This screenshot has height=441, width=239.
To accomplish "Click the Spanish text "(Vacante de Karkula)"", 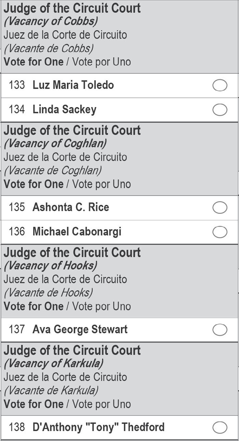I will pyautogui.click(x=51, y=391).
